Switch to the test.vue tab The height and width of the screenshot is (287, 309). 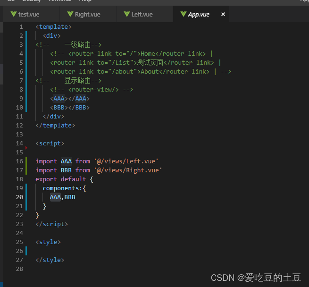click(32, 14)
